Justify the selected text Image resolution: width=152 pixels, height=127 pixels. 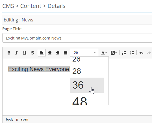[x=66, y=53]
